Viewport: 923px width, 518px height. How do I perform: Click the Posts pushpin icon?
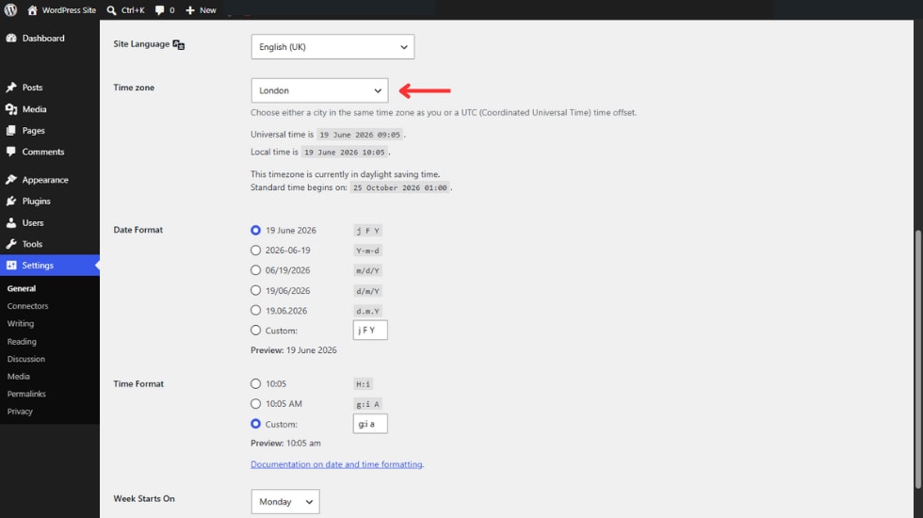(x=11, y=87)
